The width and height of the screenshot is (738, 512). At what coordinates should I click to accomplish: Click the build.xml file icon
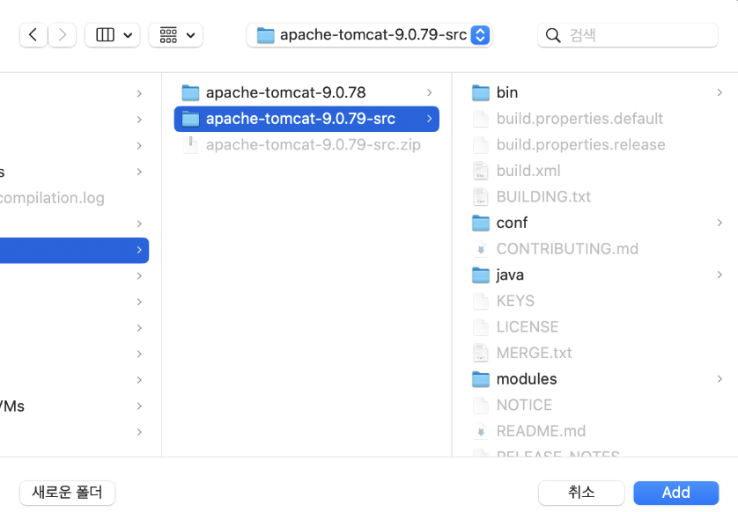coord(481,171)
